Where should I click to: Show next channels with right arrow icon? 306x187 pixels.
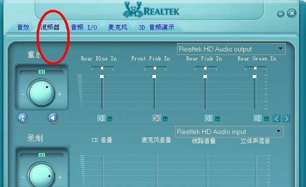(286, 119)
